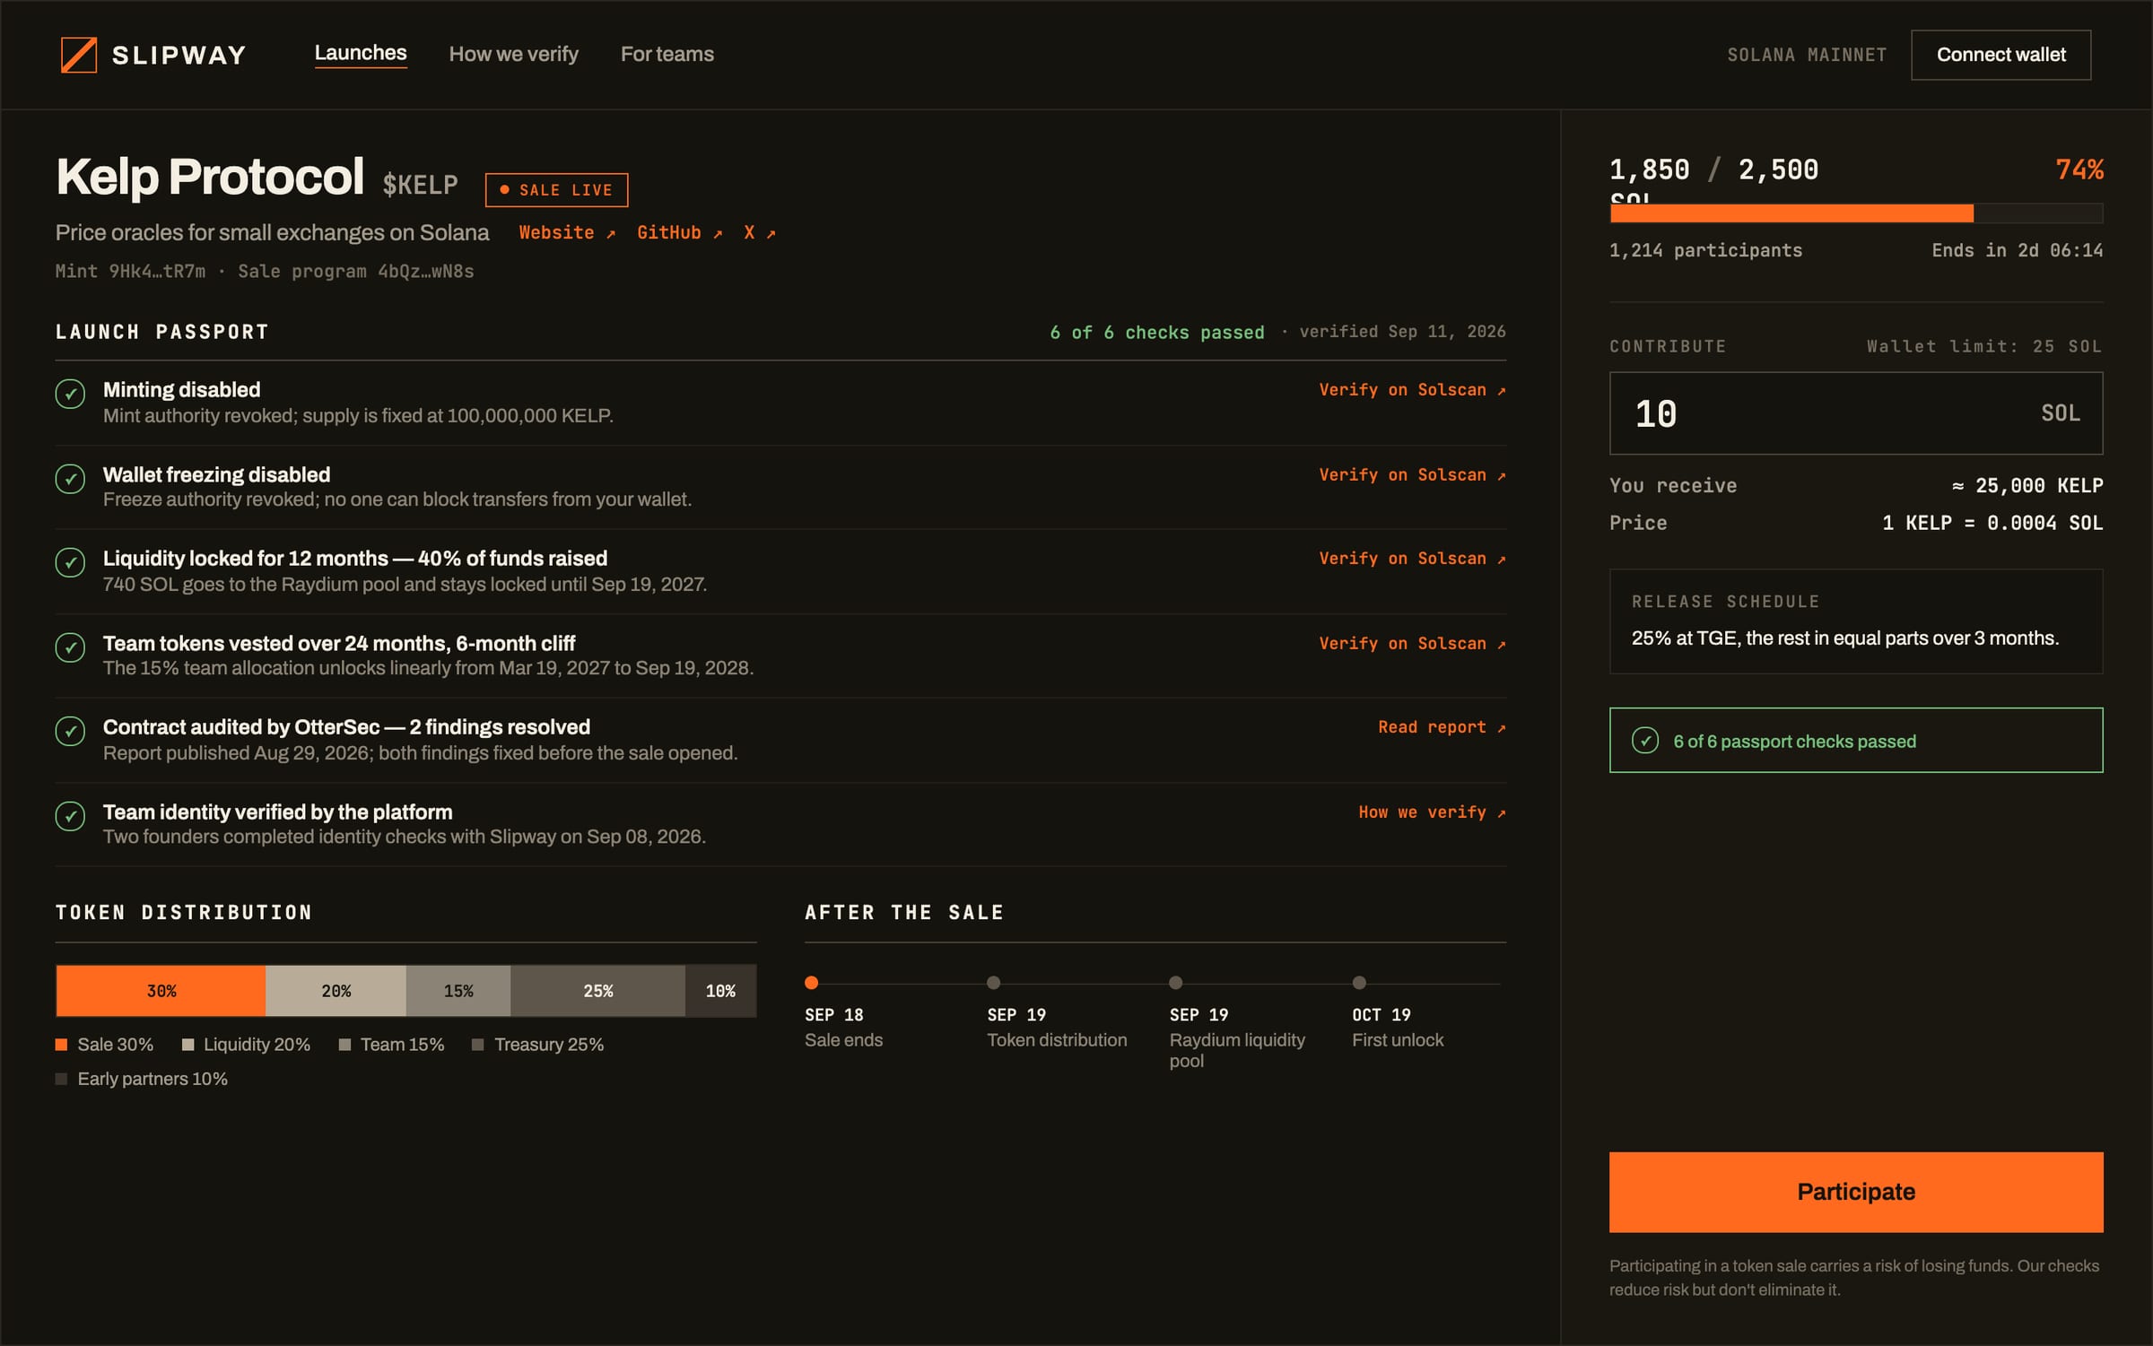
Task: Click the ≈ 25,000 KELP receive value
Action: coord(2027,486)
